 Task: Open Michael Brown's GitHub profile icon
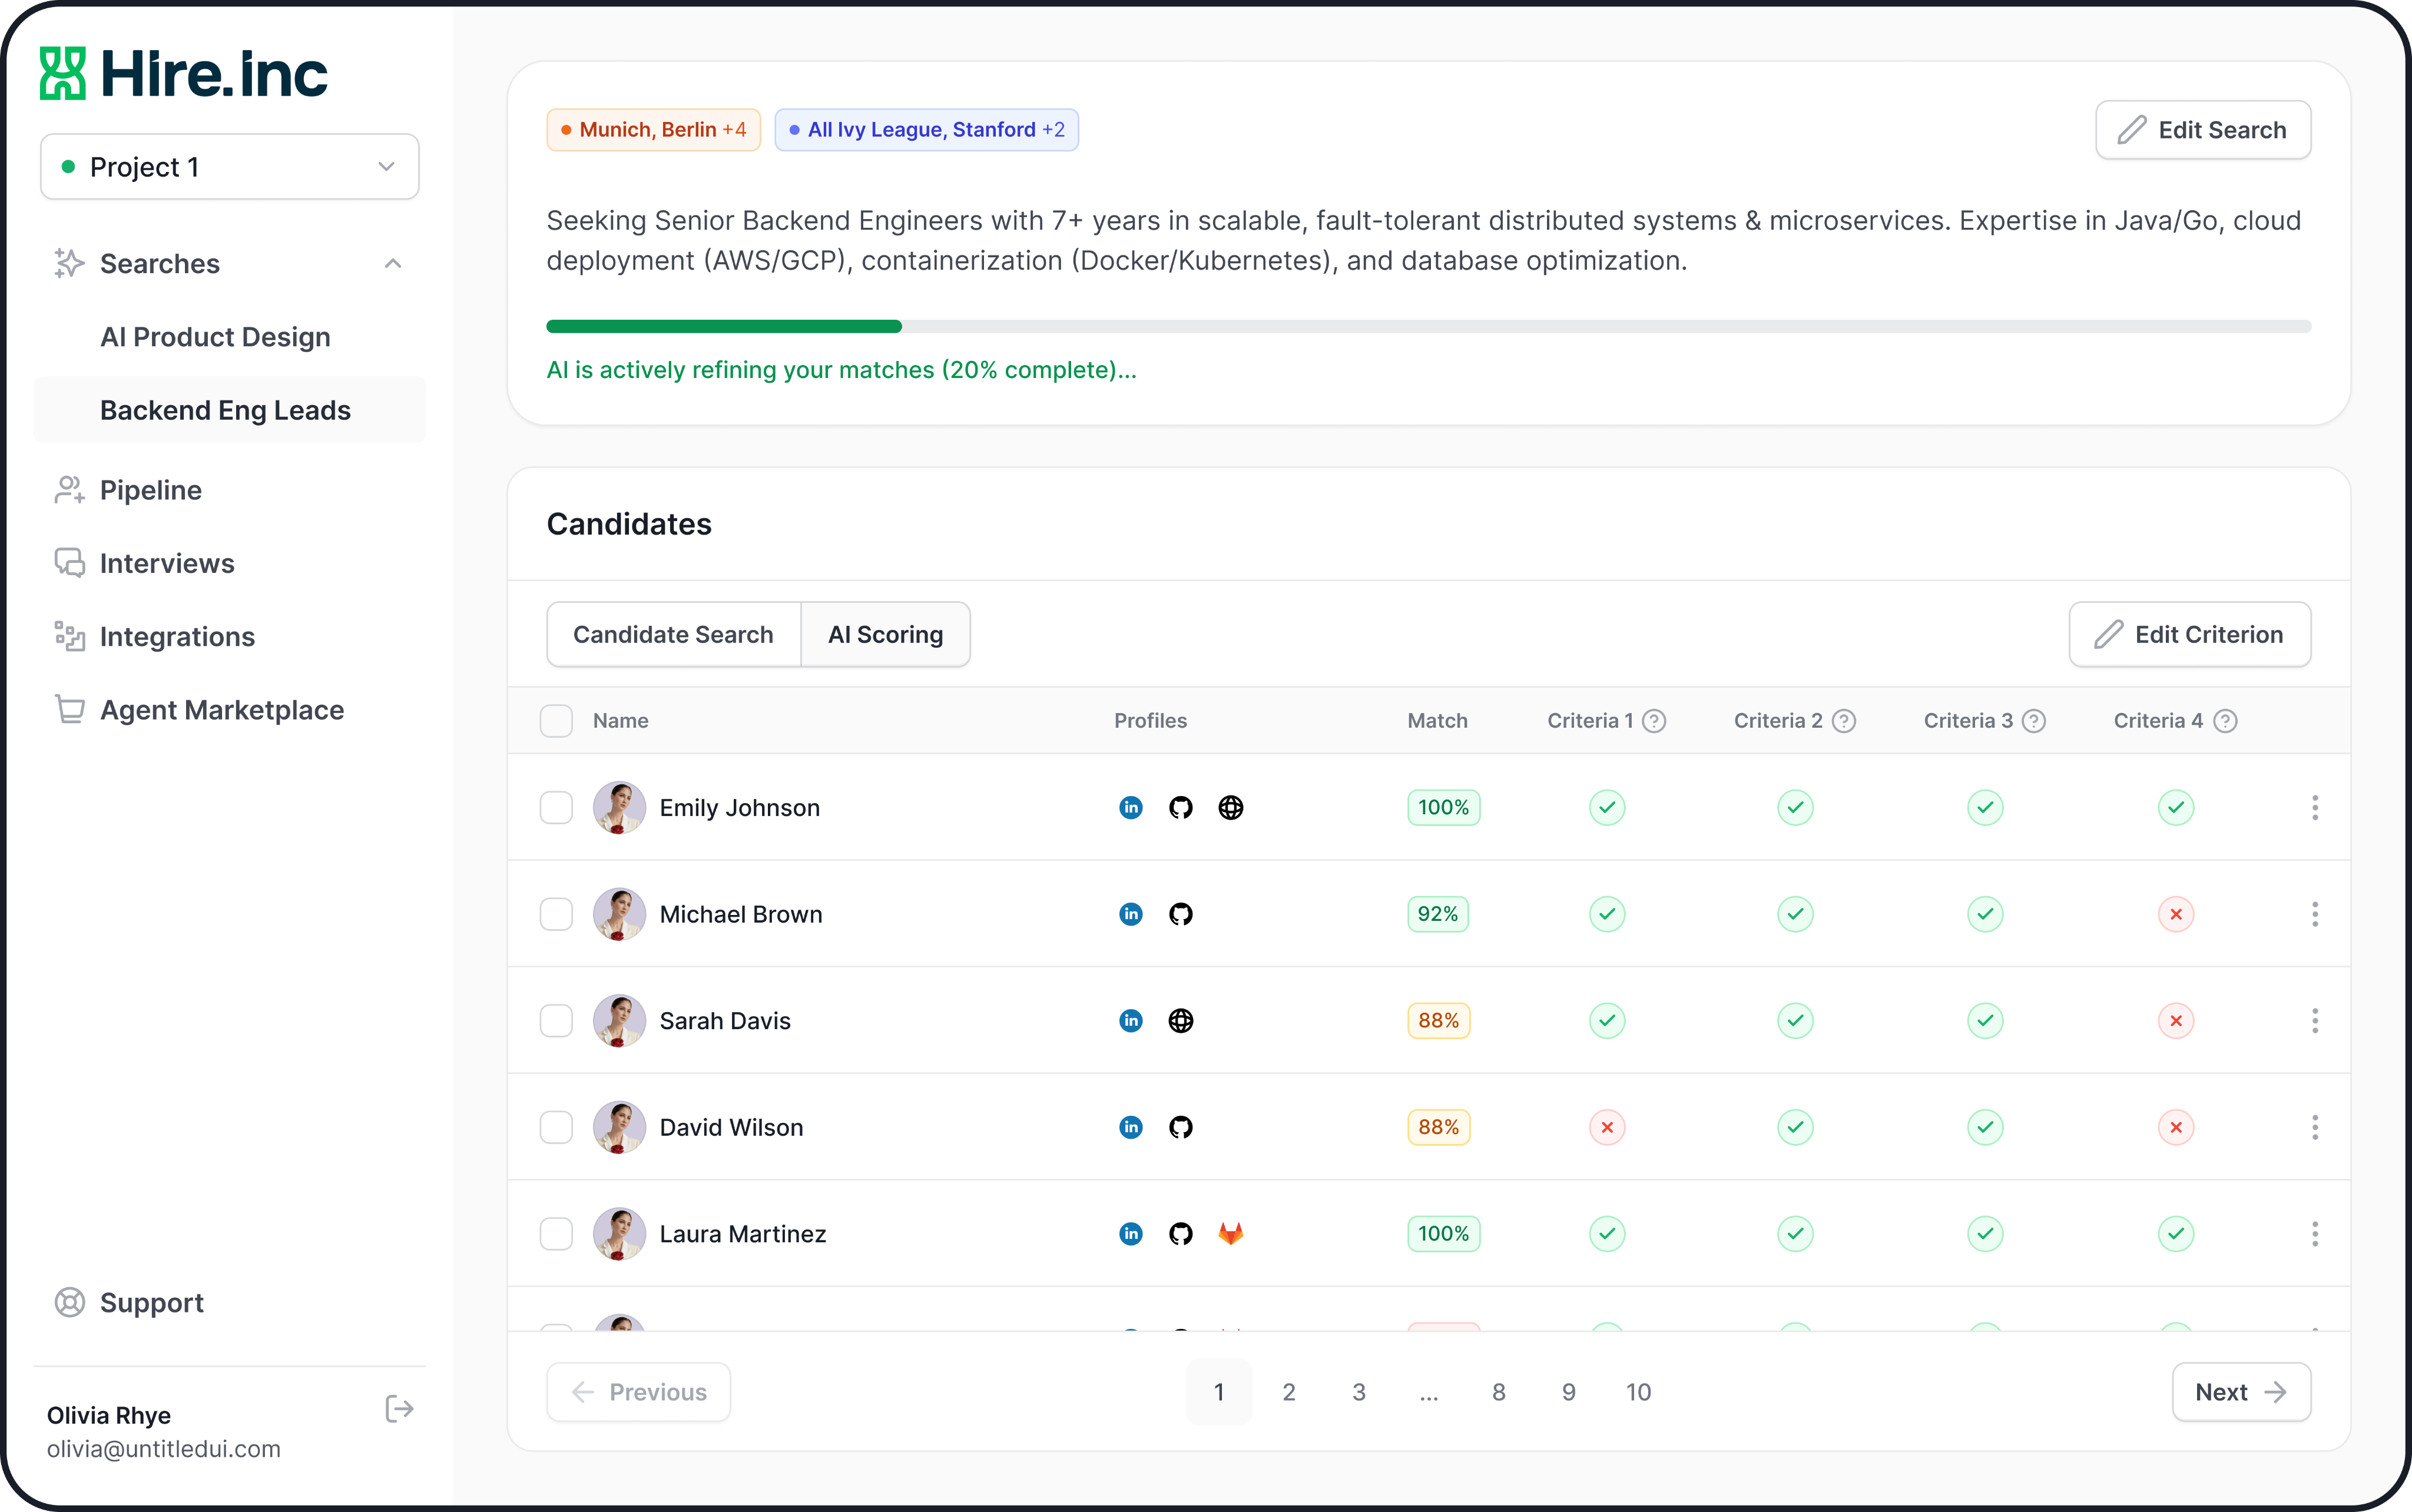tap(1180, 914)
